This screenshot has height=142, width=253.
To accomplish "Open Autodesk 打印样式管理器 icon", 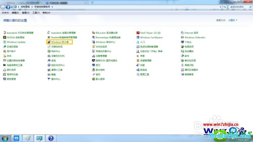I will coord(5,33).
